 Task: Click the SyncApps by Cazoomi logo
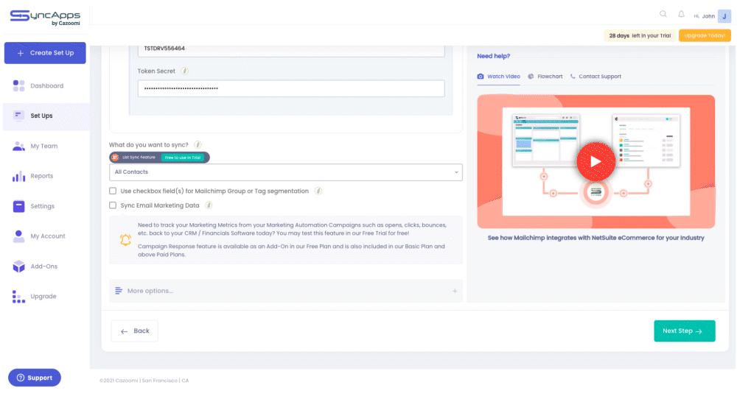pyautogui.click(x=45, y=18)
